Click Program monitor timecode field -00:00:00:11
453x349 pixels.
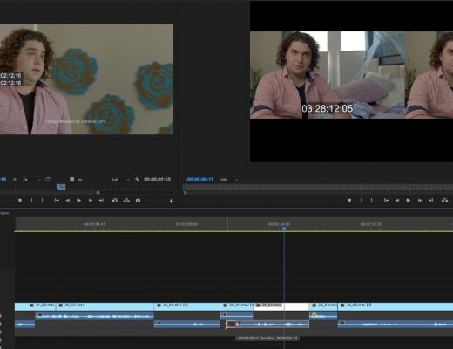(x=199, y=180)
